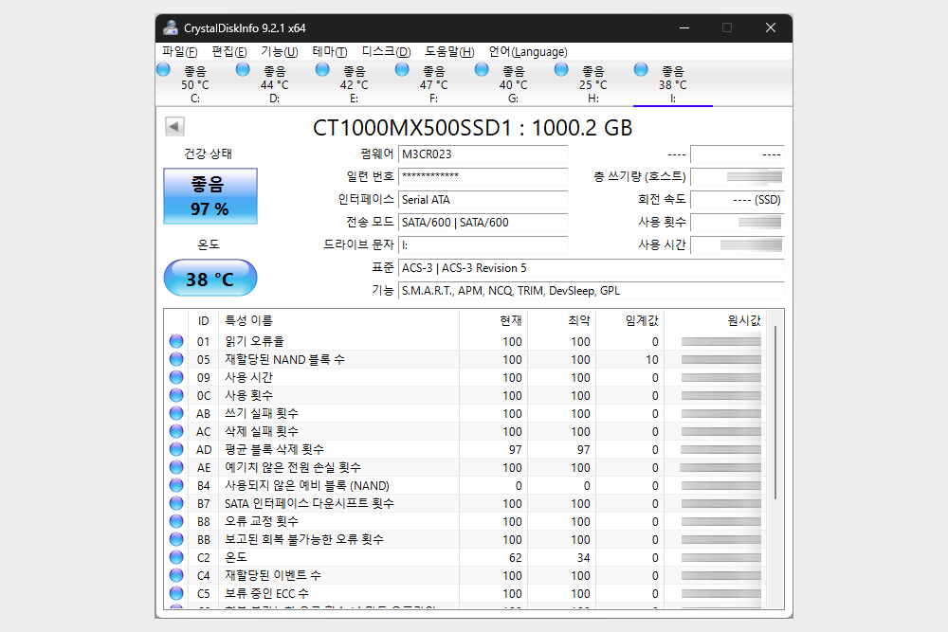Open the 디스크(D) menu
This screenshot has width=948, height=632.
click(x=387, y=52)
